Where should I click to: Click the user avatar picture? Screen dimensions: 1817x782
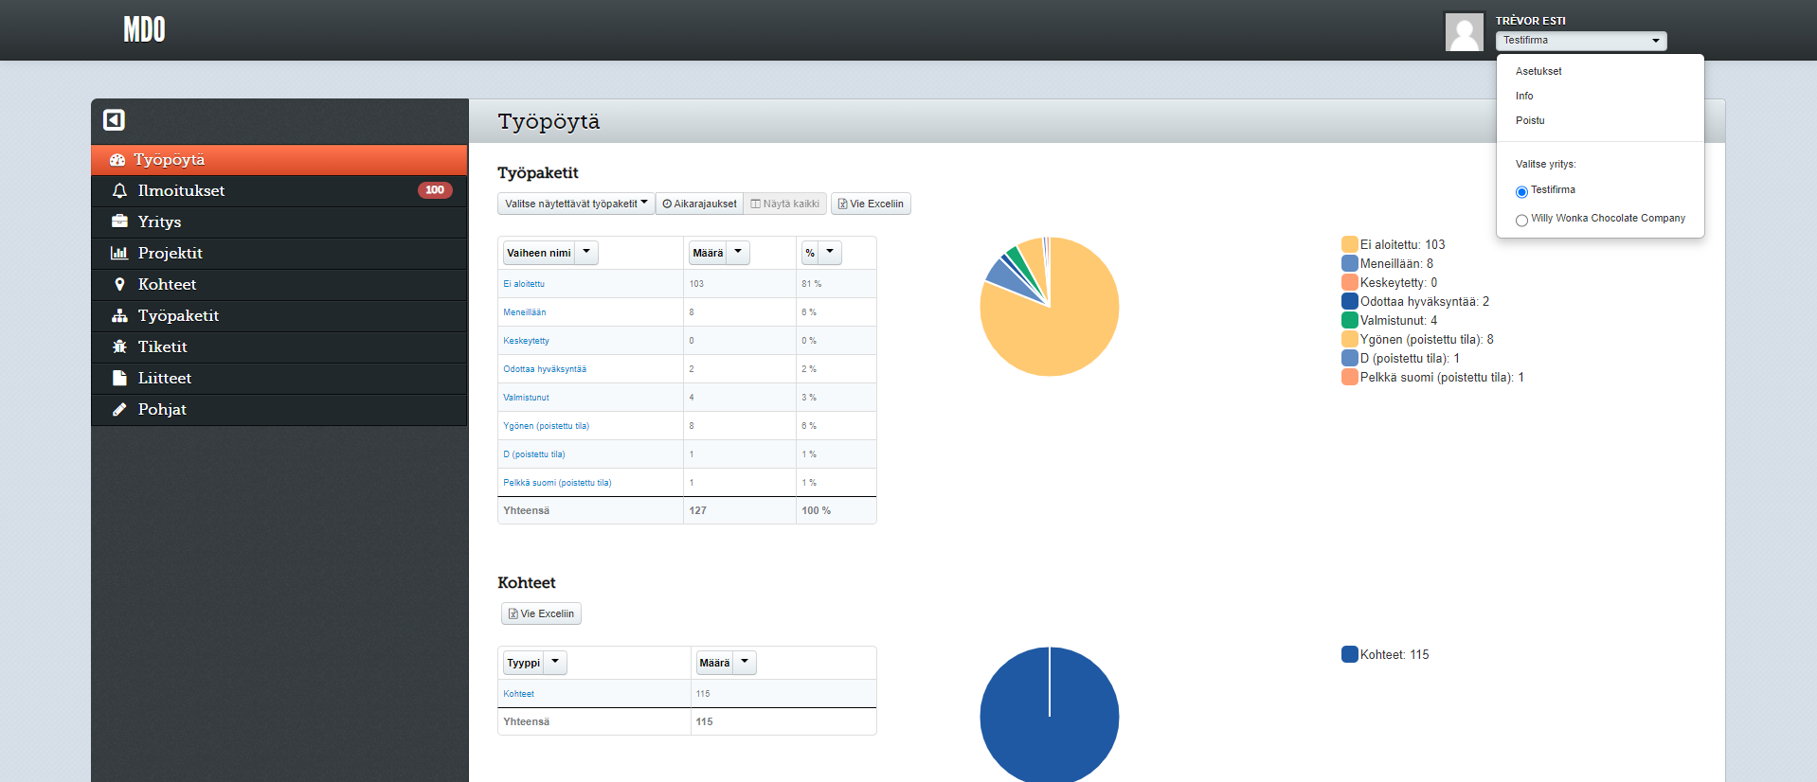[x=1464, y=32]
